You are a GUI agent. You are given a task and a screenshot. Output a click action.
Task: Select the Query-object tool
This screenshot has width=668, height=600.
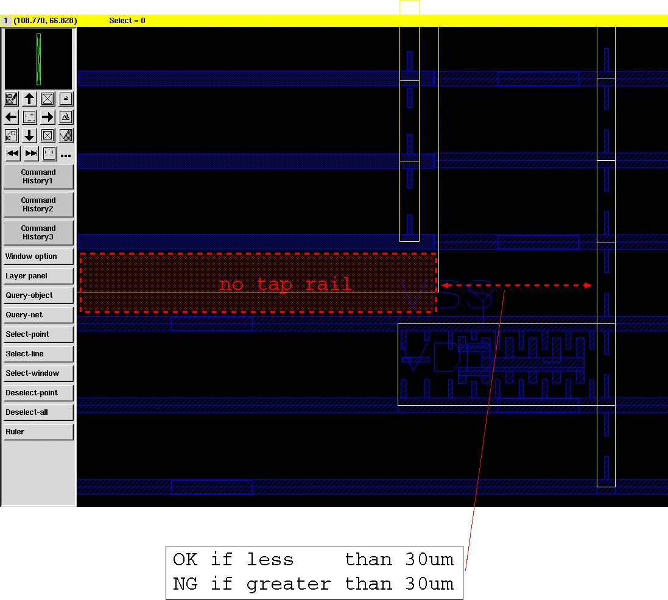pyautogui.click(x=38, y=295)
